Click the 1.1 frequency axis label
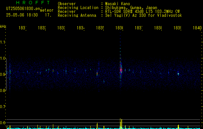This screenshot has width=203, height=129. point(3,42)
